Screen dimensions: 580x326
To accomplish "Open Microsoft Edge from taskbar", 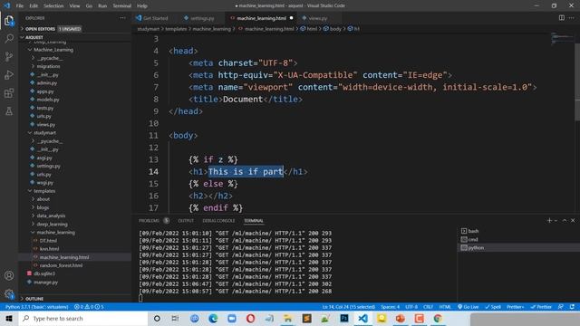I will [x=213, y=318].
